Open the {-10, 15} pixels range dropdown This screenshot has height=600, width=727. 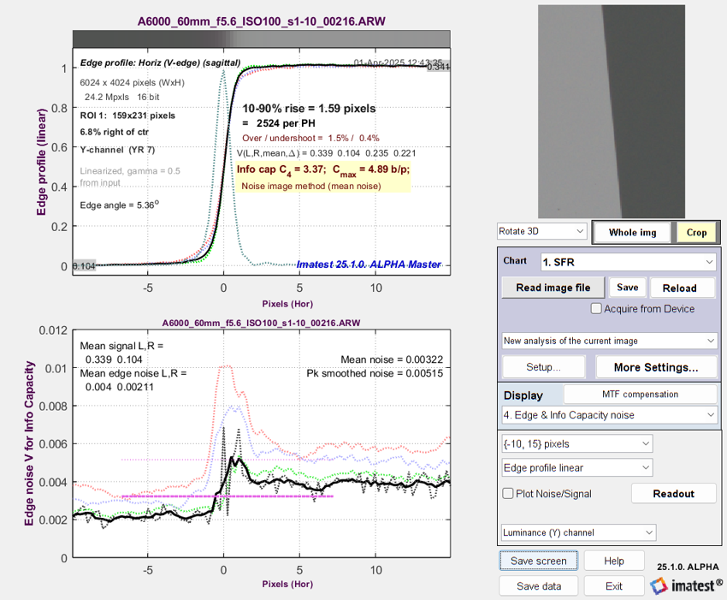tap(577, 443)
